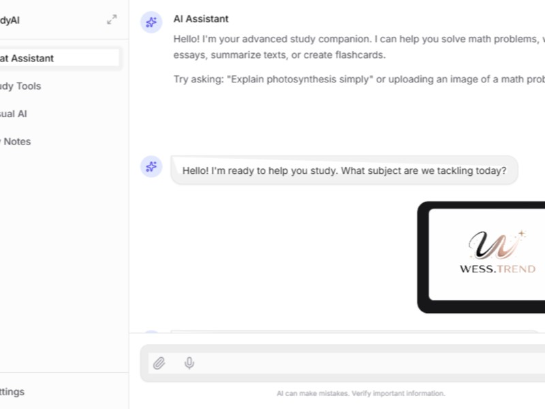The height and width of the screenshot is (409, 545).
Task: Click the 'AI can make mistakes' disclaimer
Action: point(360,393)
